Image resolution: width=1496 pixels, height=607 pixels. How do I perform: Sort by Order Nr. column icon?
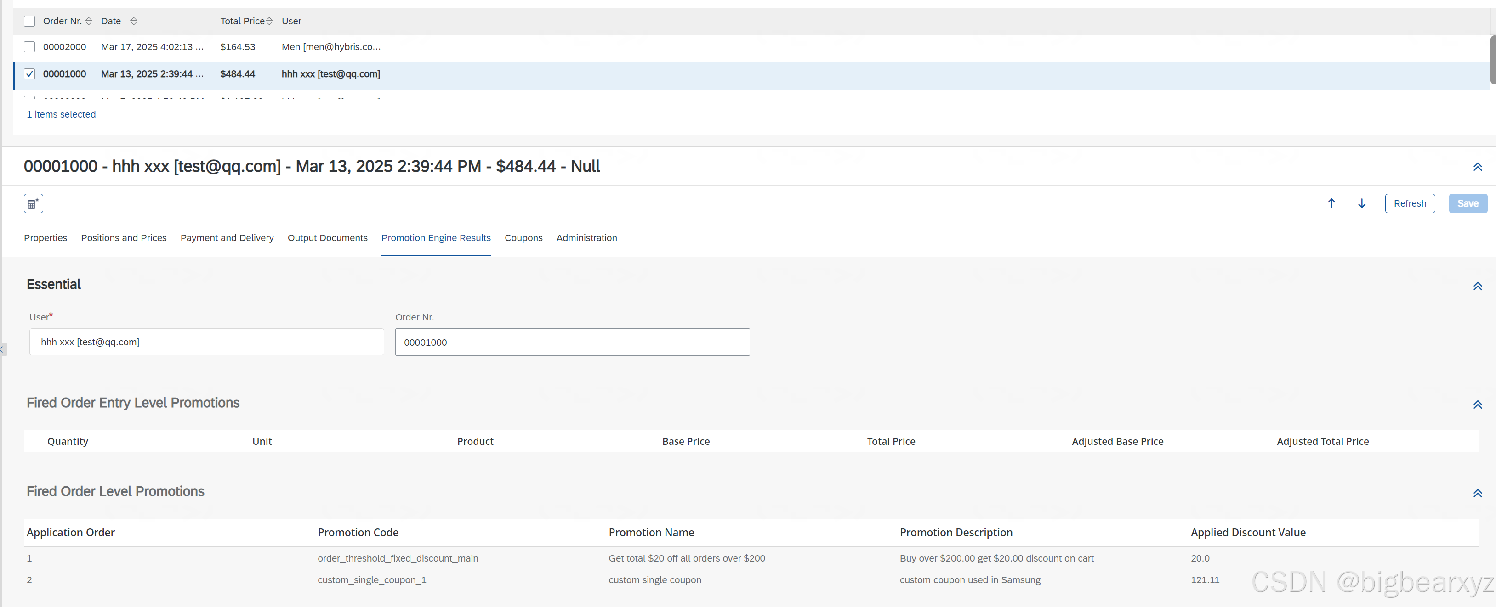pos(89,22)
